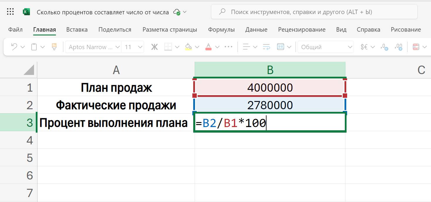The width and height of the screenshot is (431, 202).
Task: Open more font options ellipsis
Action: pos(228,47)
